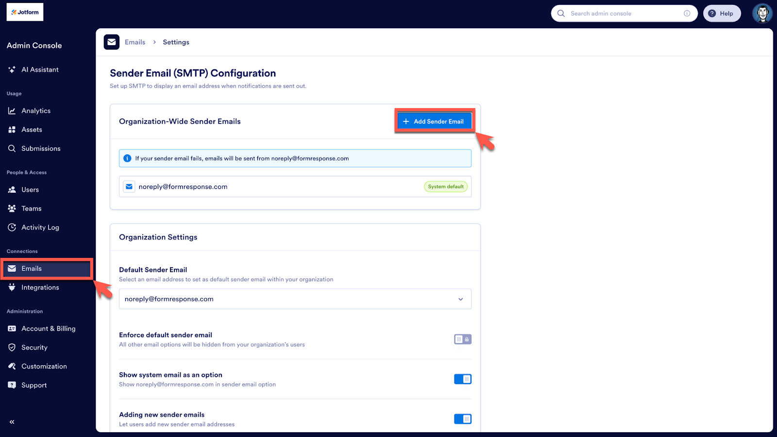Disable Show system email as an option
Screen dimensions: 777x437
pos(462,379)
